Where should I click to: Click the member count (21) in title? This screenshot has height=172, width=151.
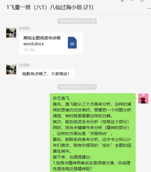[88, 7]
